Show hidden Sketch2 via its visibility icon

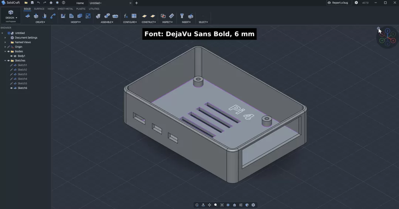point(11,70)
